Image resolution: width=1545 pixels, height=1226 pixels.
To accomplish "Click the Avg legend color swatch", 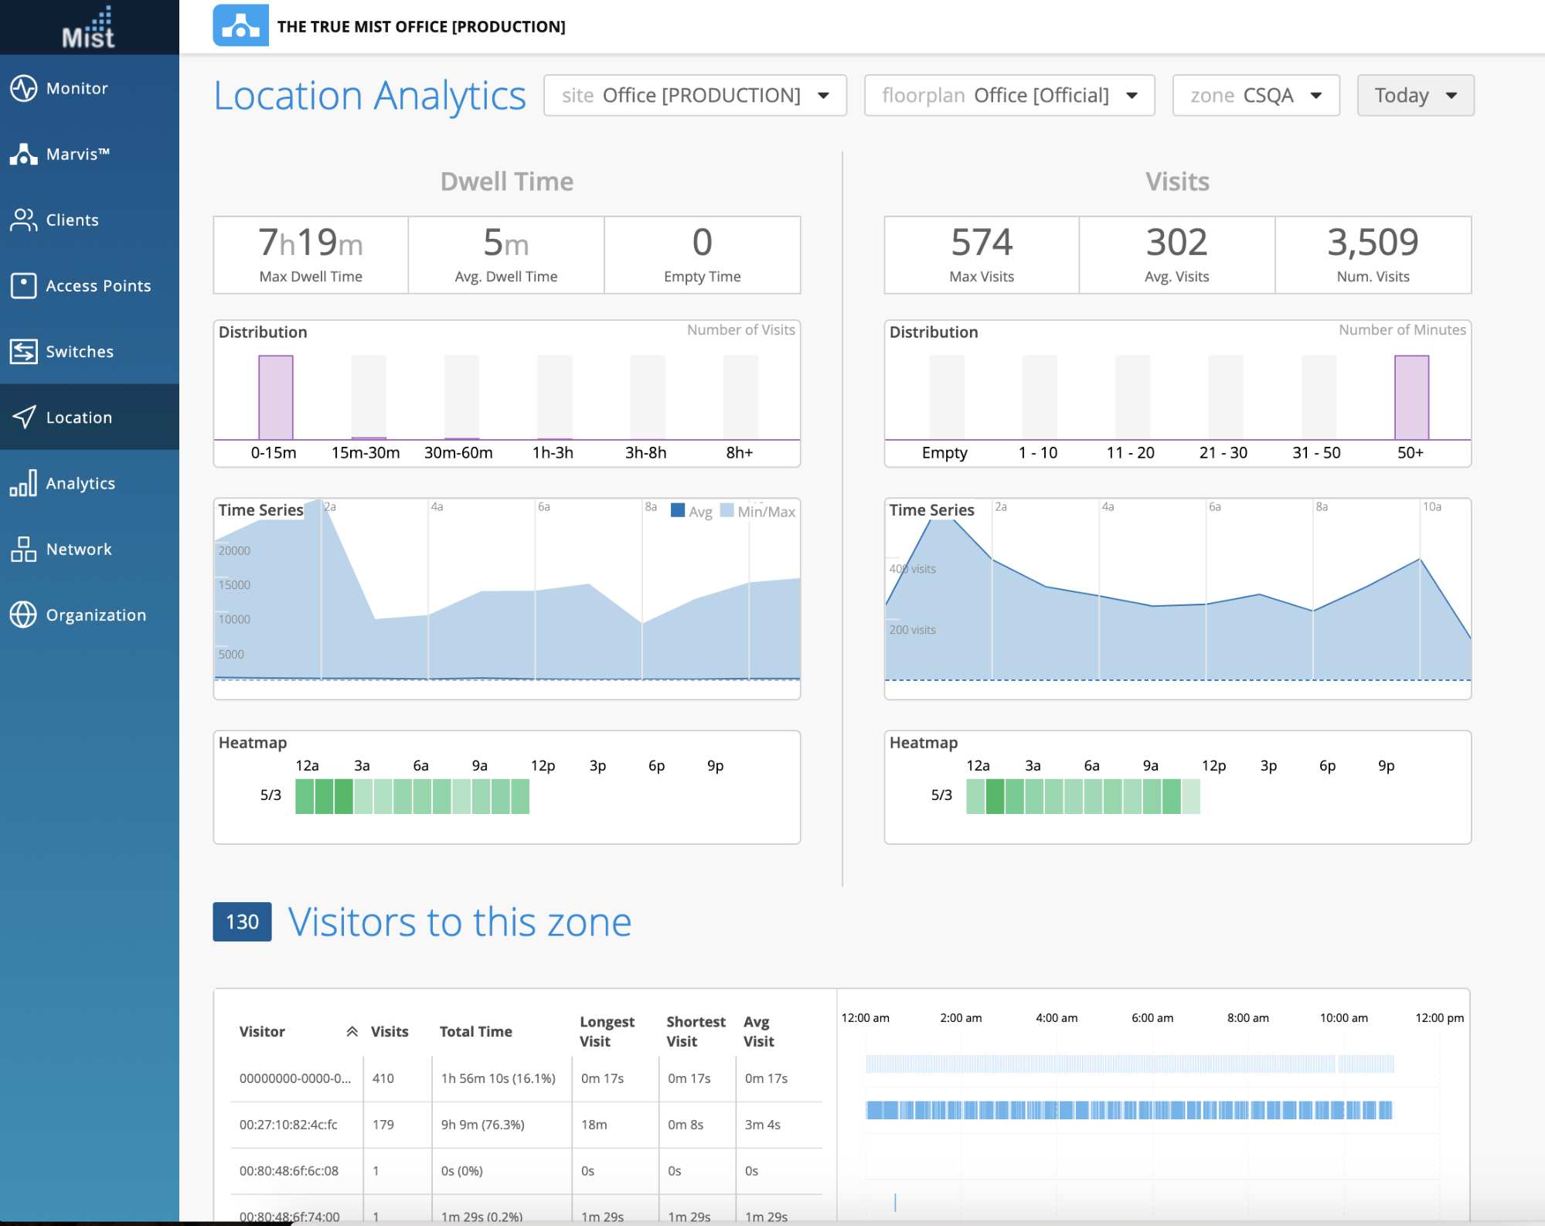I will pyautogui.click(x=678, y=510).
